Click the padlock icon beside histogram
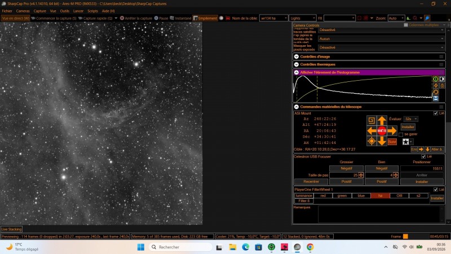Image resolution: width=451 pixels, height=254 pixels. [x=442, y=86]
